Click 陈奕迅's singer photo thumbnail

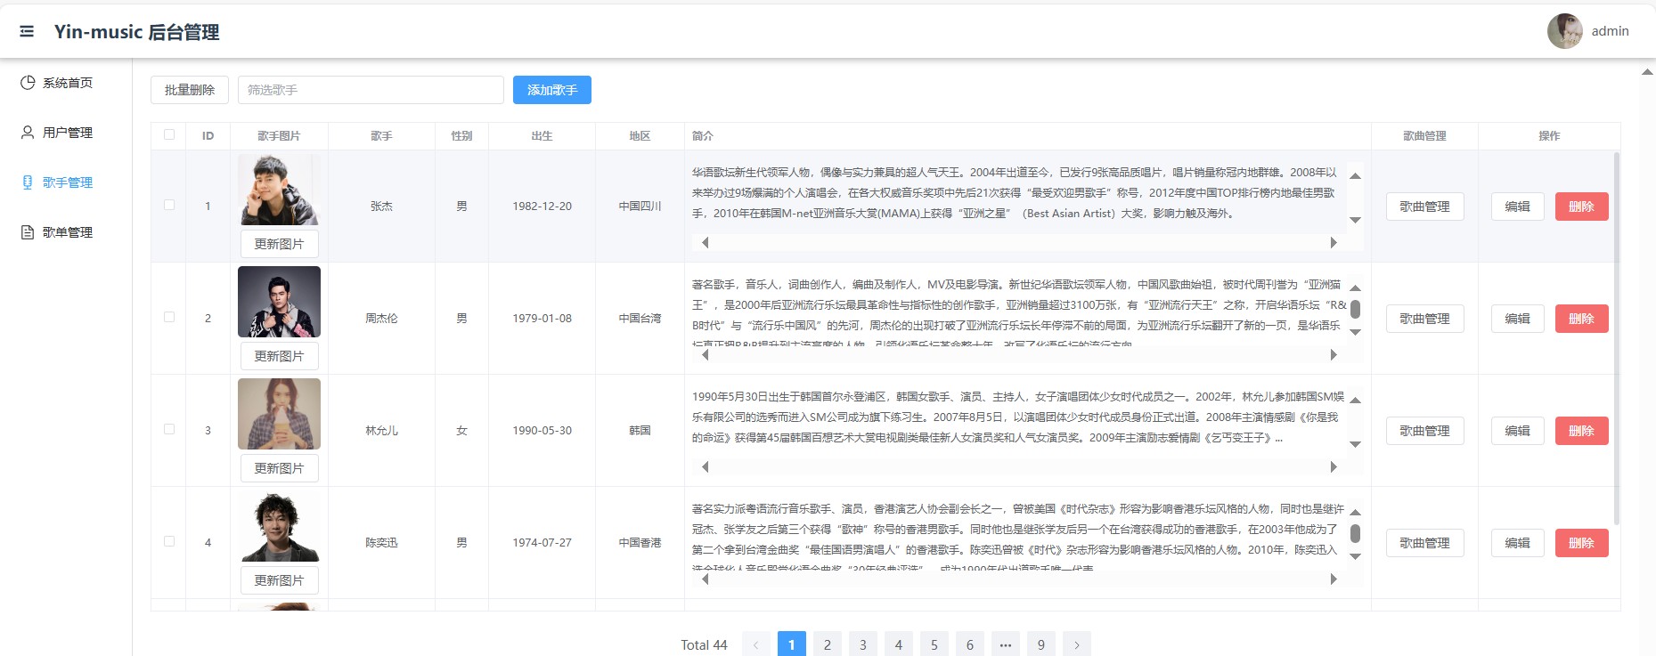(279, 526)
